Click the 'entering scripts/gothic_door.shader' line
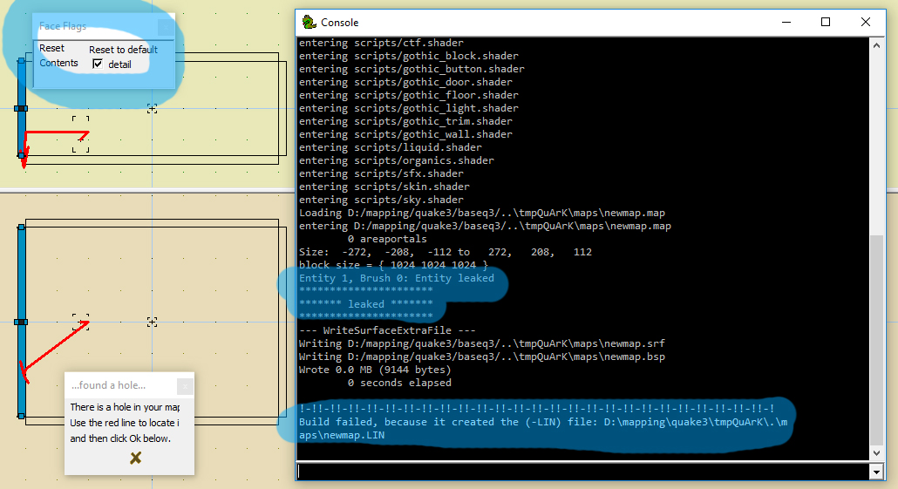Viewport: 898px width, 489px height. (405, 83)
